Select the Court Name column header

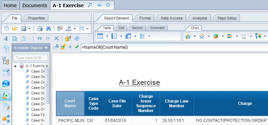point(70,104)
